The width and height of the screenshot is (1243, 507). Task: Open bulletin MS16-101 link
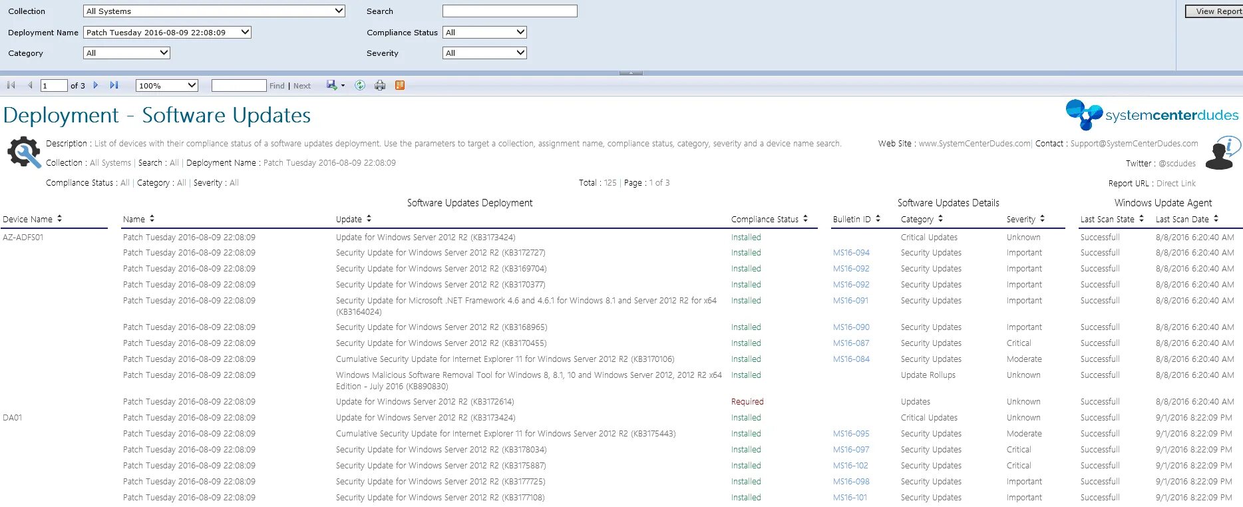850,498
